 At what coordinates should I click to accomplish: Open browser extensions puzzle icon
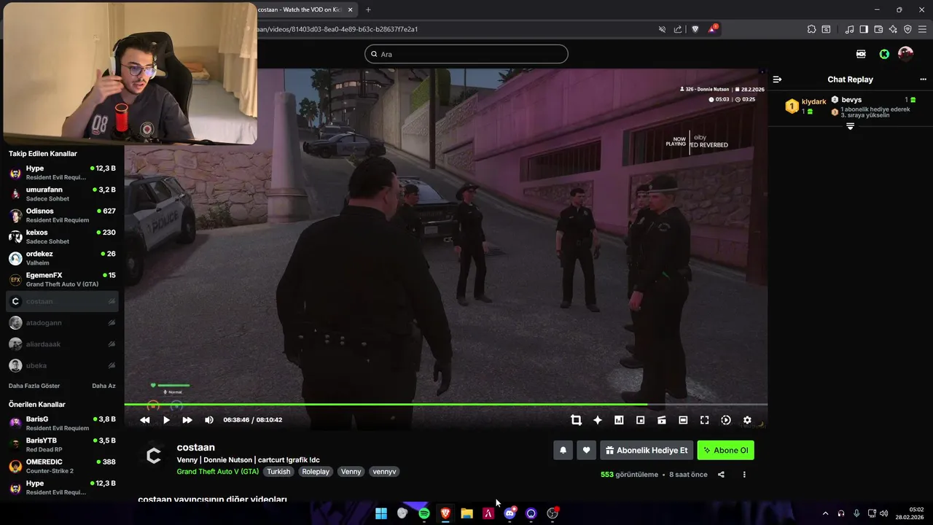[x=811, y=29]
